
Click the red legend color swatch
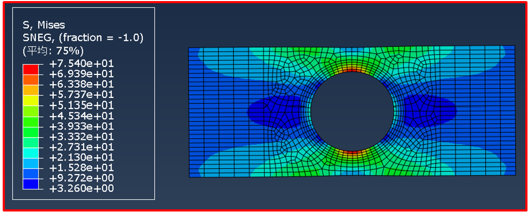coord(30,69)
